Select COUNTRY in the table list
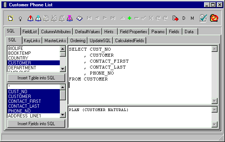This screenshot has width=225, height=142. click(34, 58)
